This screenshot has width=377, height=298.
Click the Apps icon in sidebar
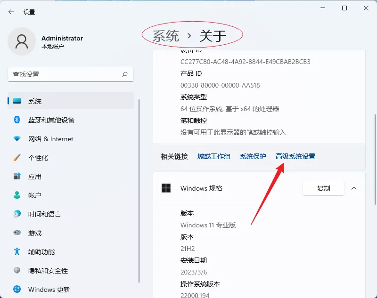click(17, 176)
